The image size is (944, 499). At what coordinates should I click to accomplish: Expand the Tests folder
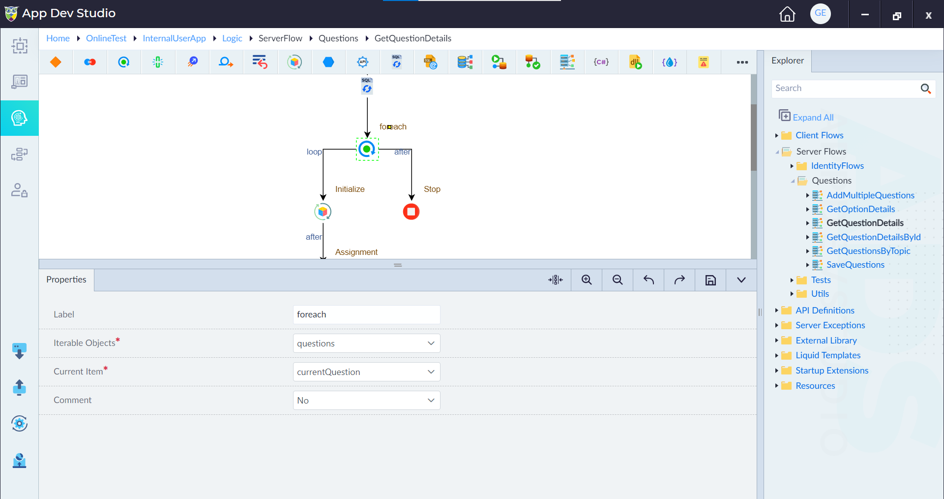[x=792, y=281]
